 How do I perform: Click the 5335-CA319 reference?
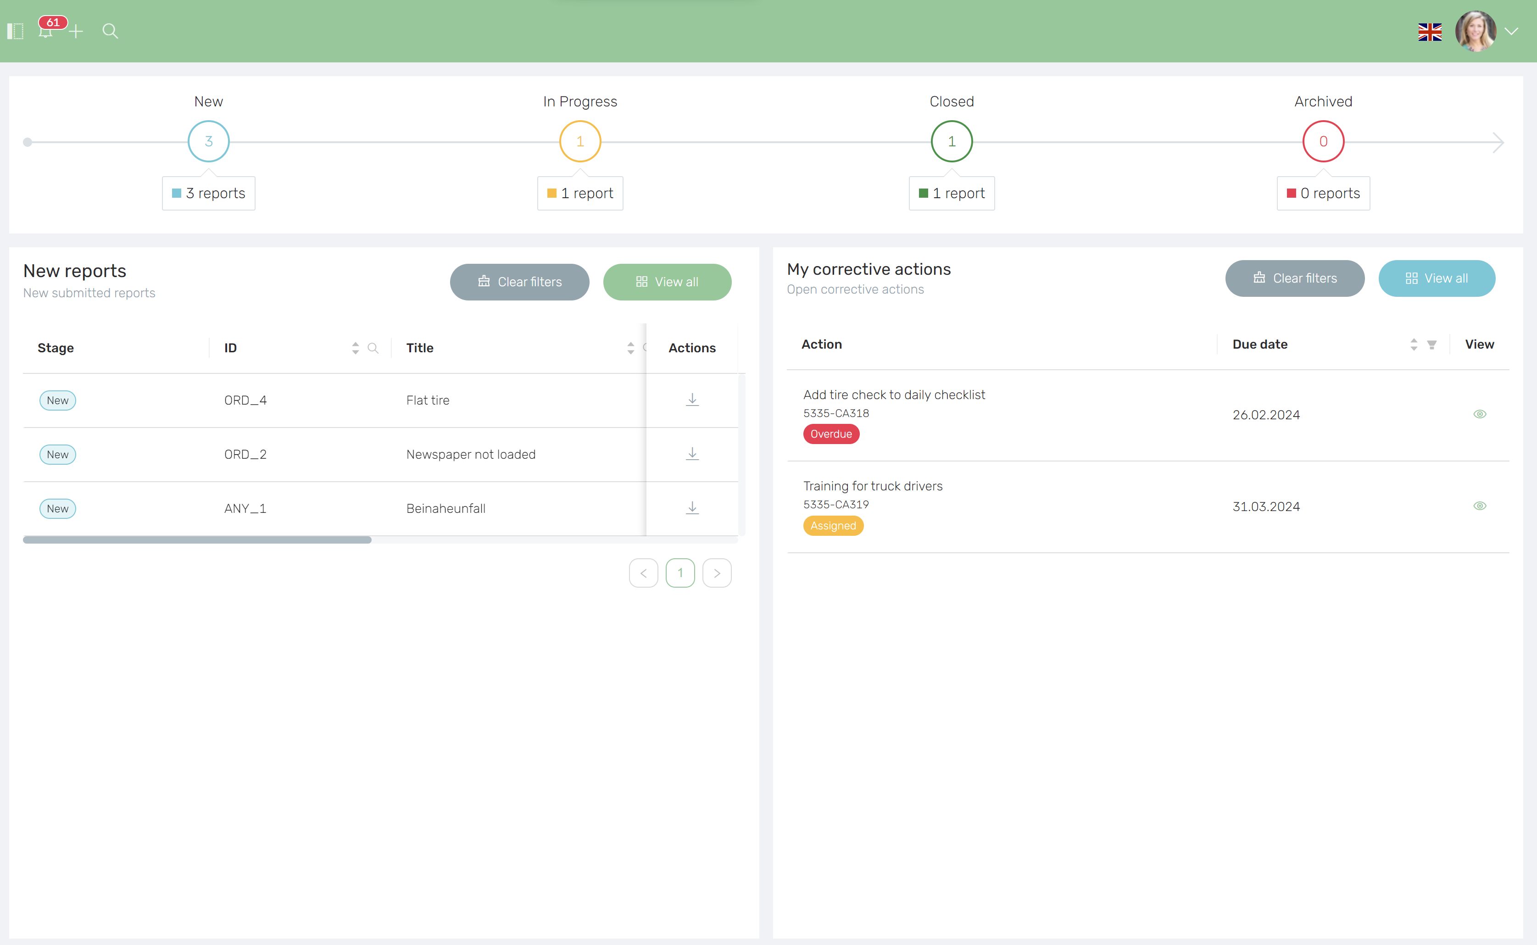pyautogui.click(x=835, y=504)
